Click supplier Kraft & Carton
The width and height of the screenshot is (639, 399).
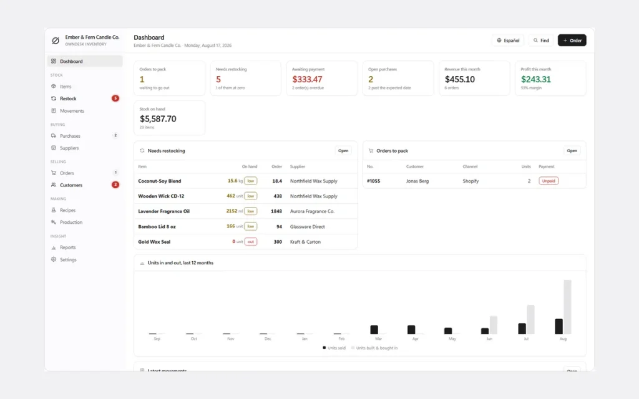tap(305, 242)
